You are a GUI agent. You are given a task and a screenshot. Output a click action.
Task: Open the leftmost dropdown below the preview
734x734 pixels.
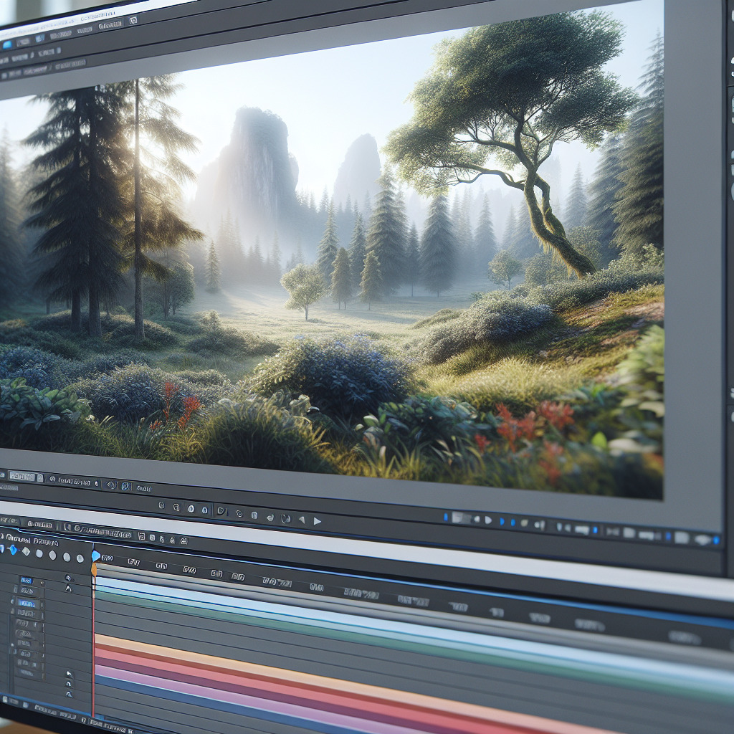(23, 475)
